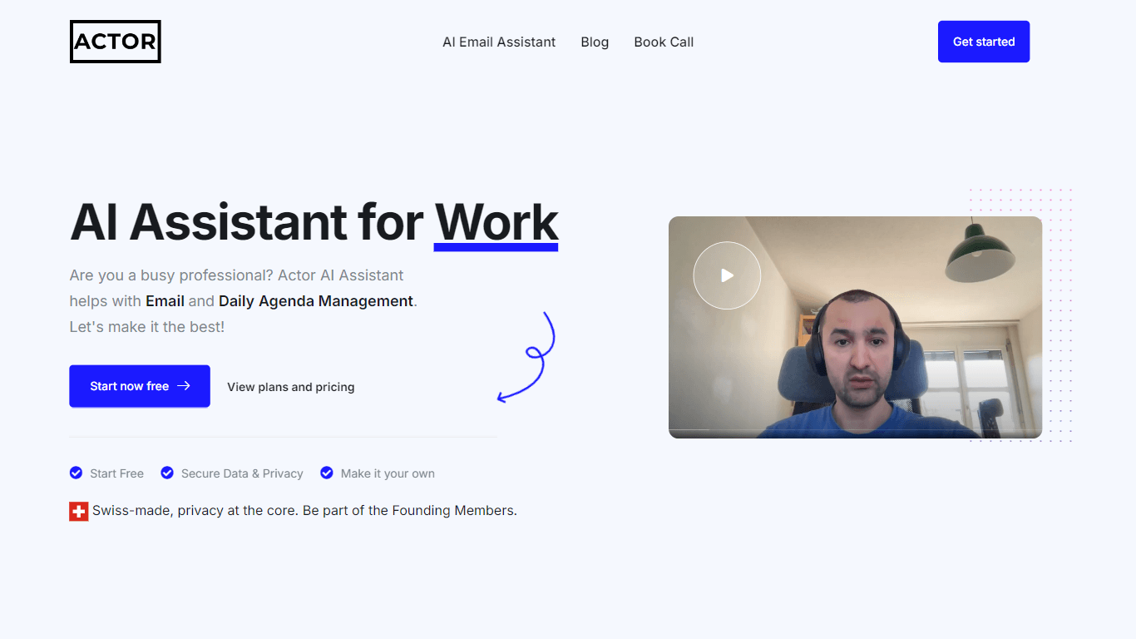Click the Start now free button
1136x639 pixels.
140,386
